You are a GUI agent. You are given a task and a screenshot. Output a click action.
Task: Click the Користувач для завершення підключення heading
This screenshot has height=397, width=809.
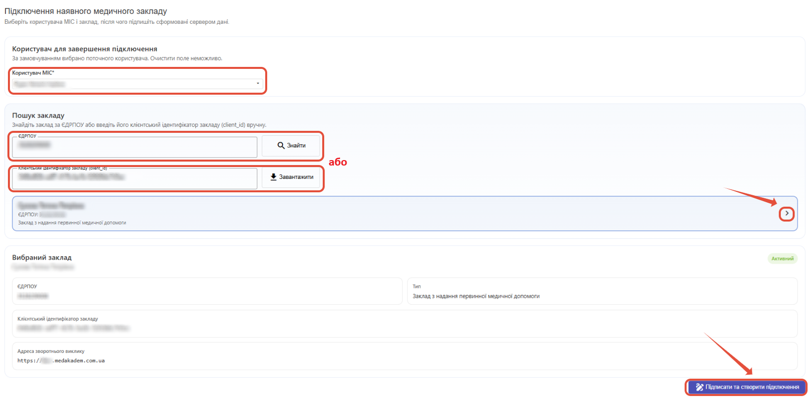pos(85,49)
